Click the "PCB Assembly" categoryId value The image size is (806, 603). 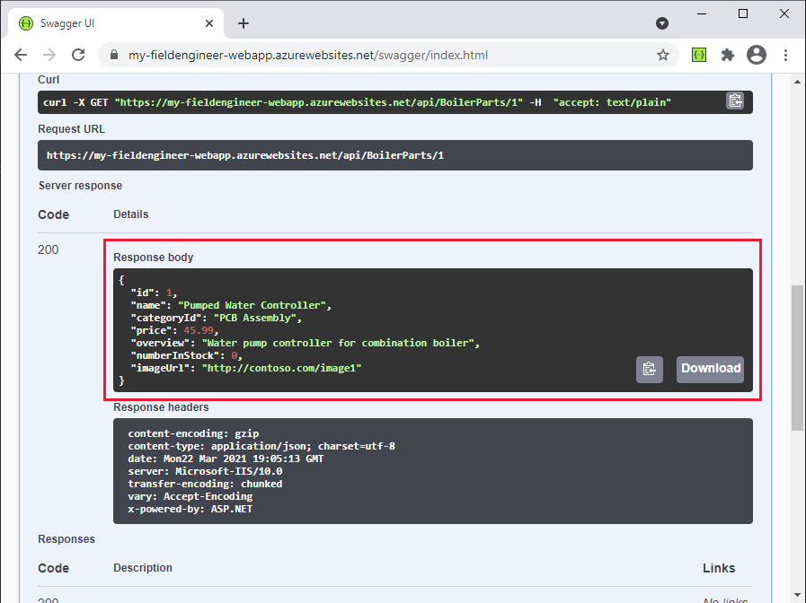coord(255,319)
